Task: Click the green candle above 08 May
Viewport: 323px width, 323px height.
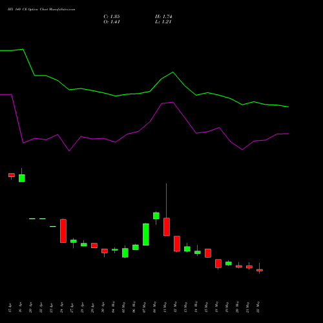Action: pyautogui.click(x=156, y=216)
